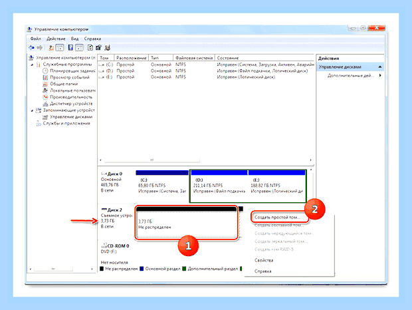
Task: Click the Планировщик заданий clock icon
Action: point(45,71)
